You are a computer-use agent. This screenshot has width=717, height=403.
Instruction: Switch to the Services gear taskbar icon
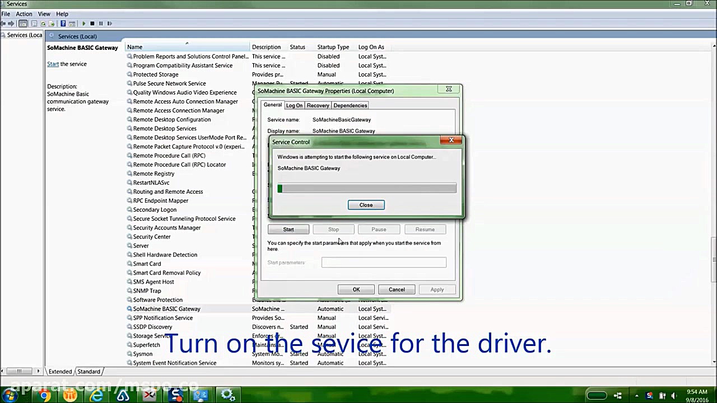point(228,395)
